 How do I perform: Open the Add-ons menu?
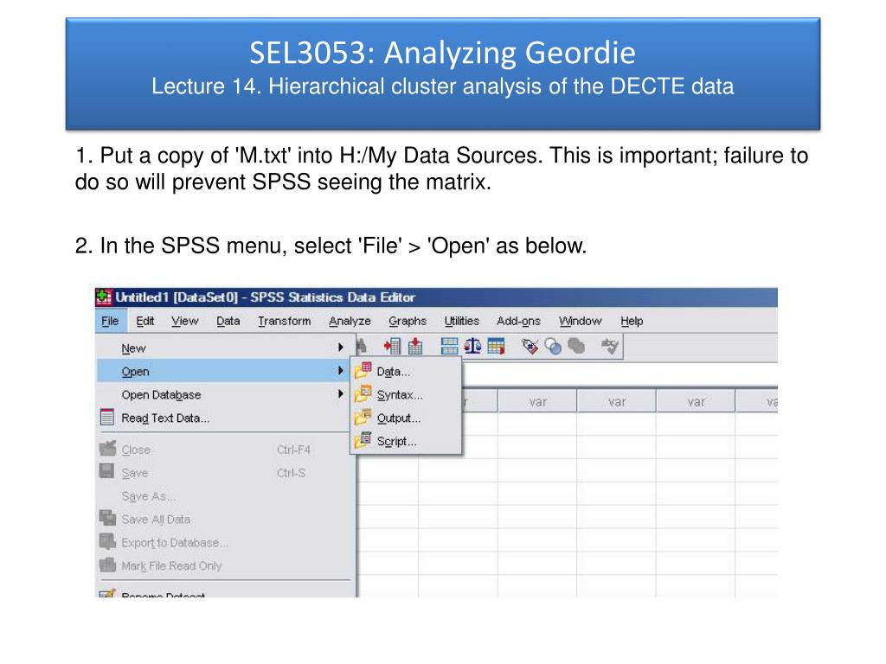(x=519, y=321)
